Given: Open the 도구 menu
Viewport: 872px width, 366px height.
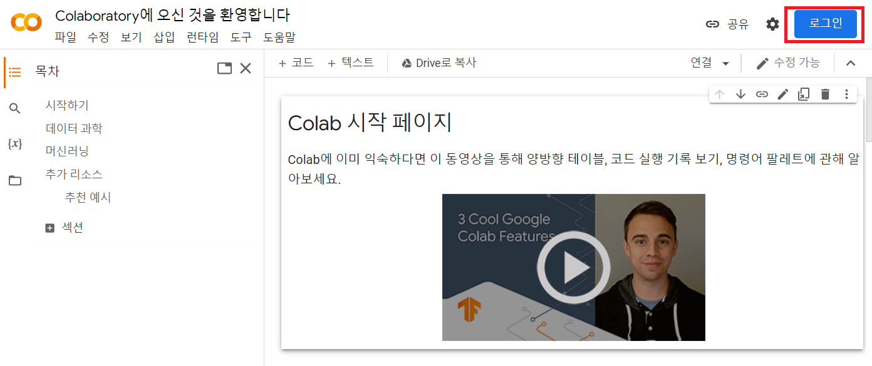Looking at the screenshot, I should (241, 37).
